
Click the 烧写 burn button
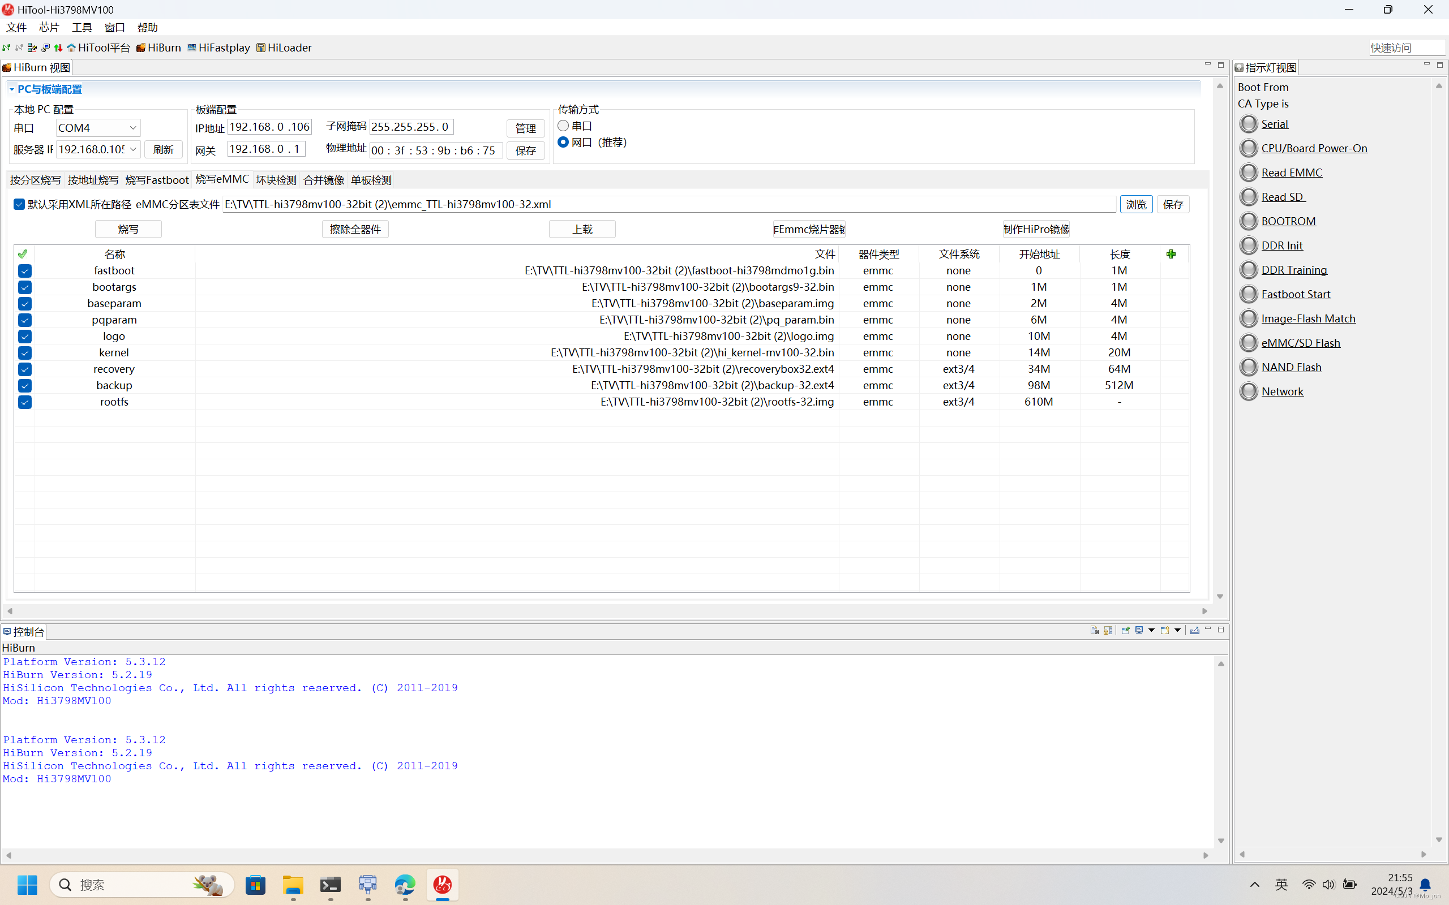pyautogui.click(x=127, y=229)
